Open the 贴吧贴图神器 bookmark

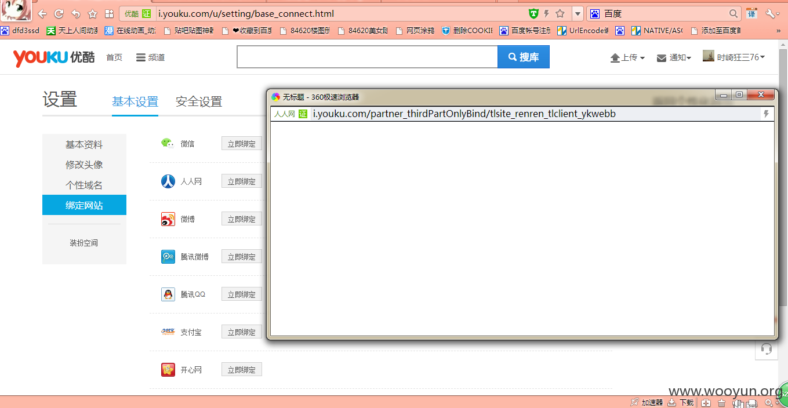click(x=189, y=31)
